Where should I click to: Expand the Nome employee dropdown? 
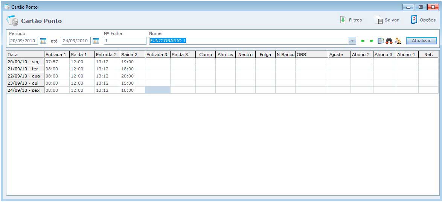[352, 41]
